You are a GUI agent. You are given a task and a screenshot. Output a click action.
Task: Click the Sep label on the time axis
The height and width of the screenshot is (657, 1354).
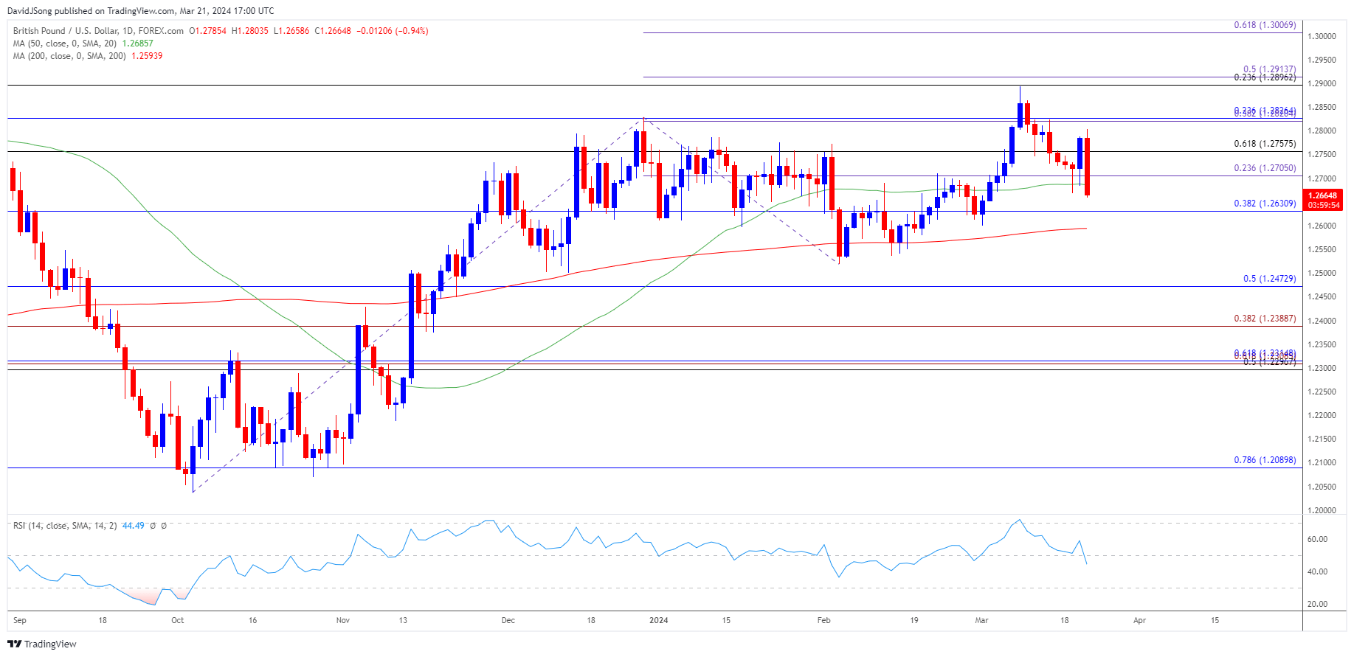[x=20, y=620]
